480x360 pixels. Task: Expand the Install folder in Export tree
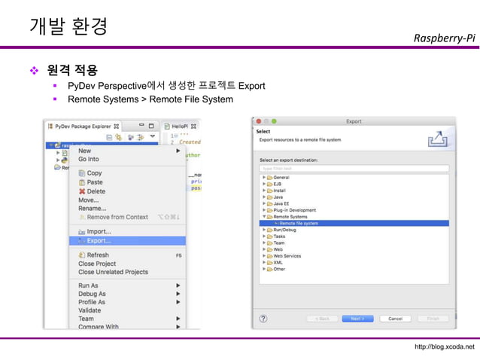[264, 191]
